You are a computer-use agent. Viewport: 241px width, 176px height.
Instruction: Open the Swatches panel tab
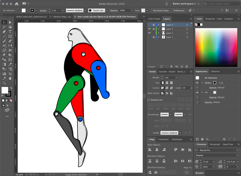point(163,72)
